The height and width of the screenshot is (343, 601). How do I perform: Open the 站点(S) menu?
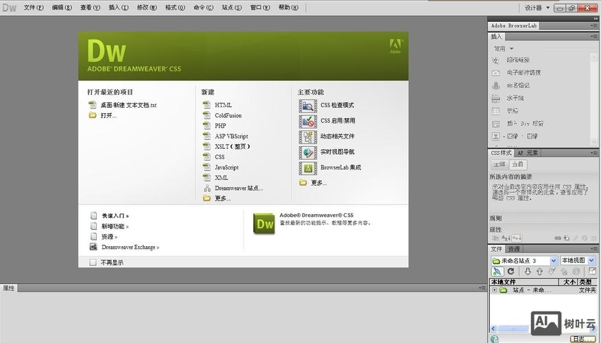[x=232, y=8]
